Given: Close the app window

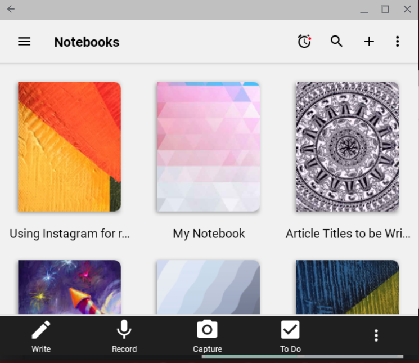Looking at the screenshot, I should pos(407,10).
